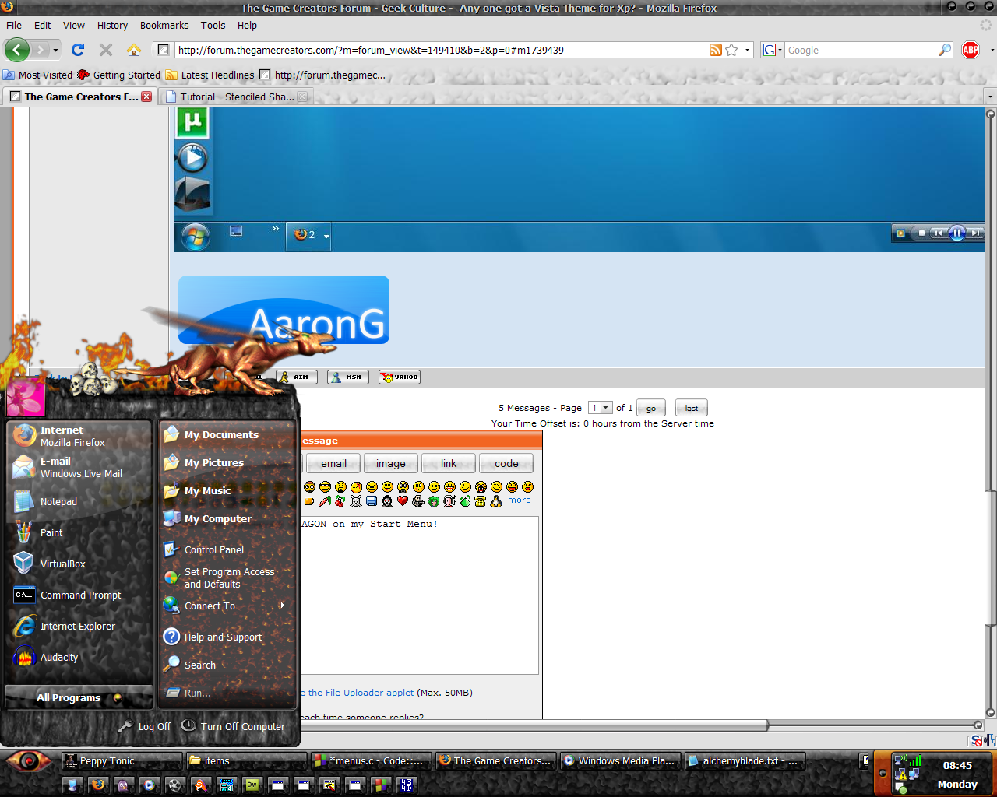Click the image formatting button
Image resolution: width=997 pixels, height=797 pixels.
tap(391, 464)
